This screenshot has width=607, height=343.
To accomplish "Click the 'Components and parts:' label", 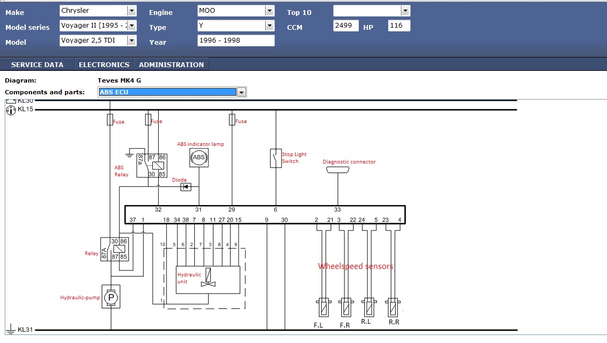I will (45, 92).
